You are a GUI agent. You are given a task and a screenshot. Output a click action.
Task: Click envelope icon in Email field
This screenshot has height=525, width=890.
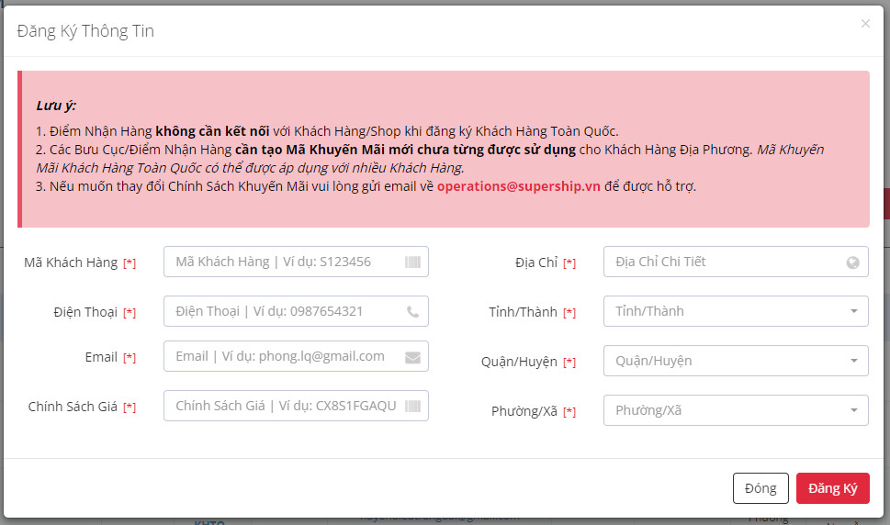pyautogui.click(x=412, y=357)
